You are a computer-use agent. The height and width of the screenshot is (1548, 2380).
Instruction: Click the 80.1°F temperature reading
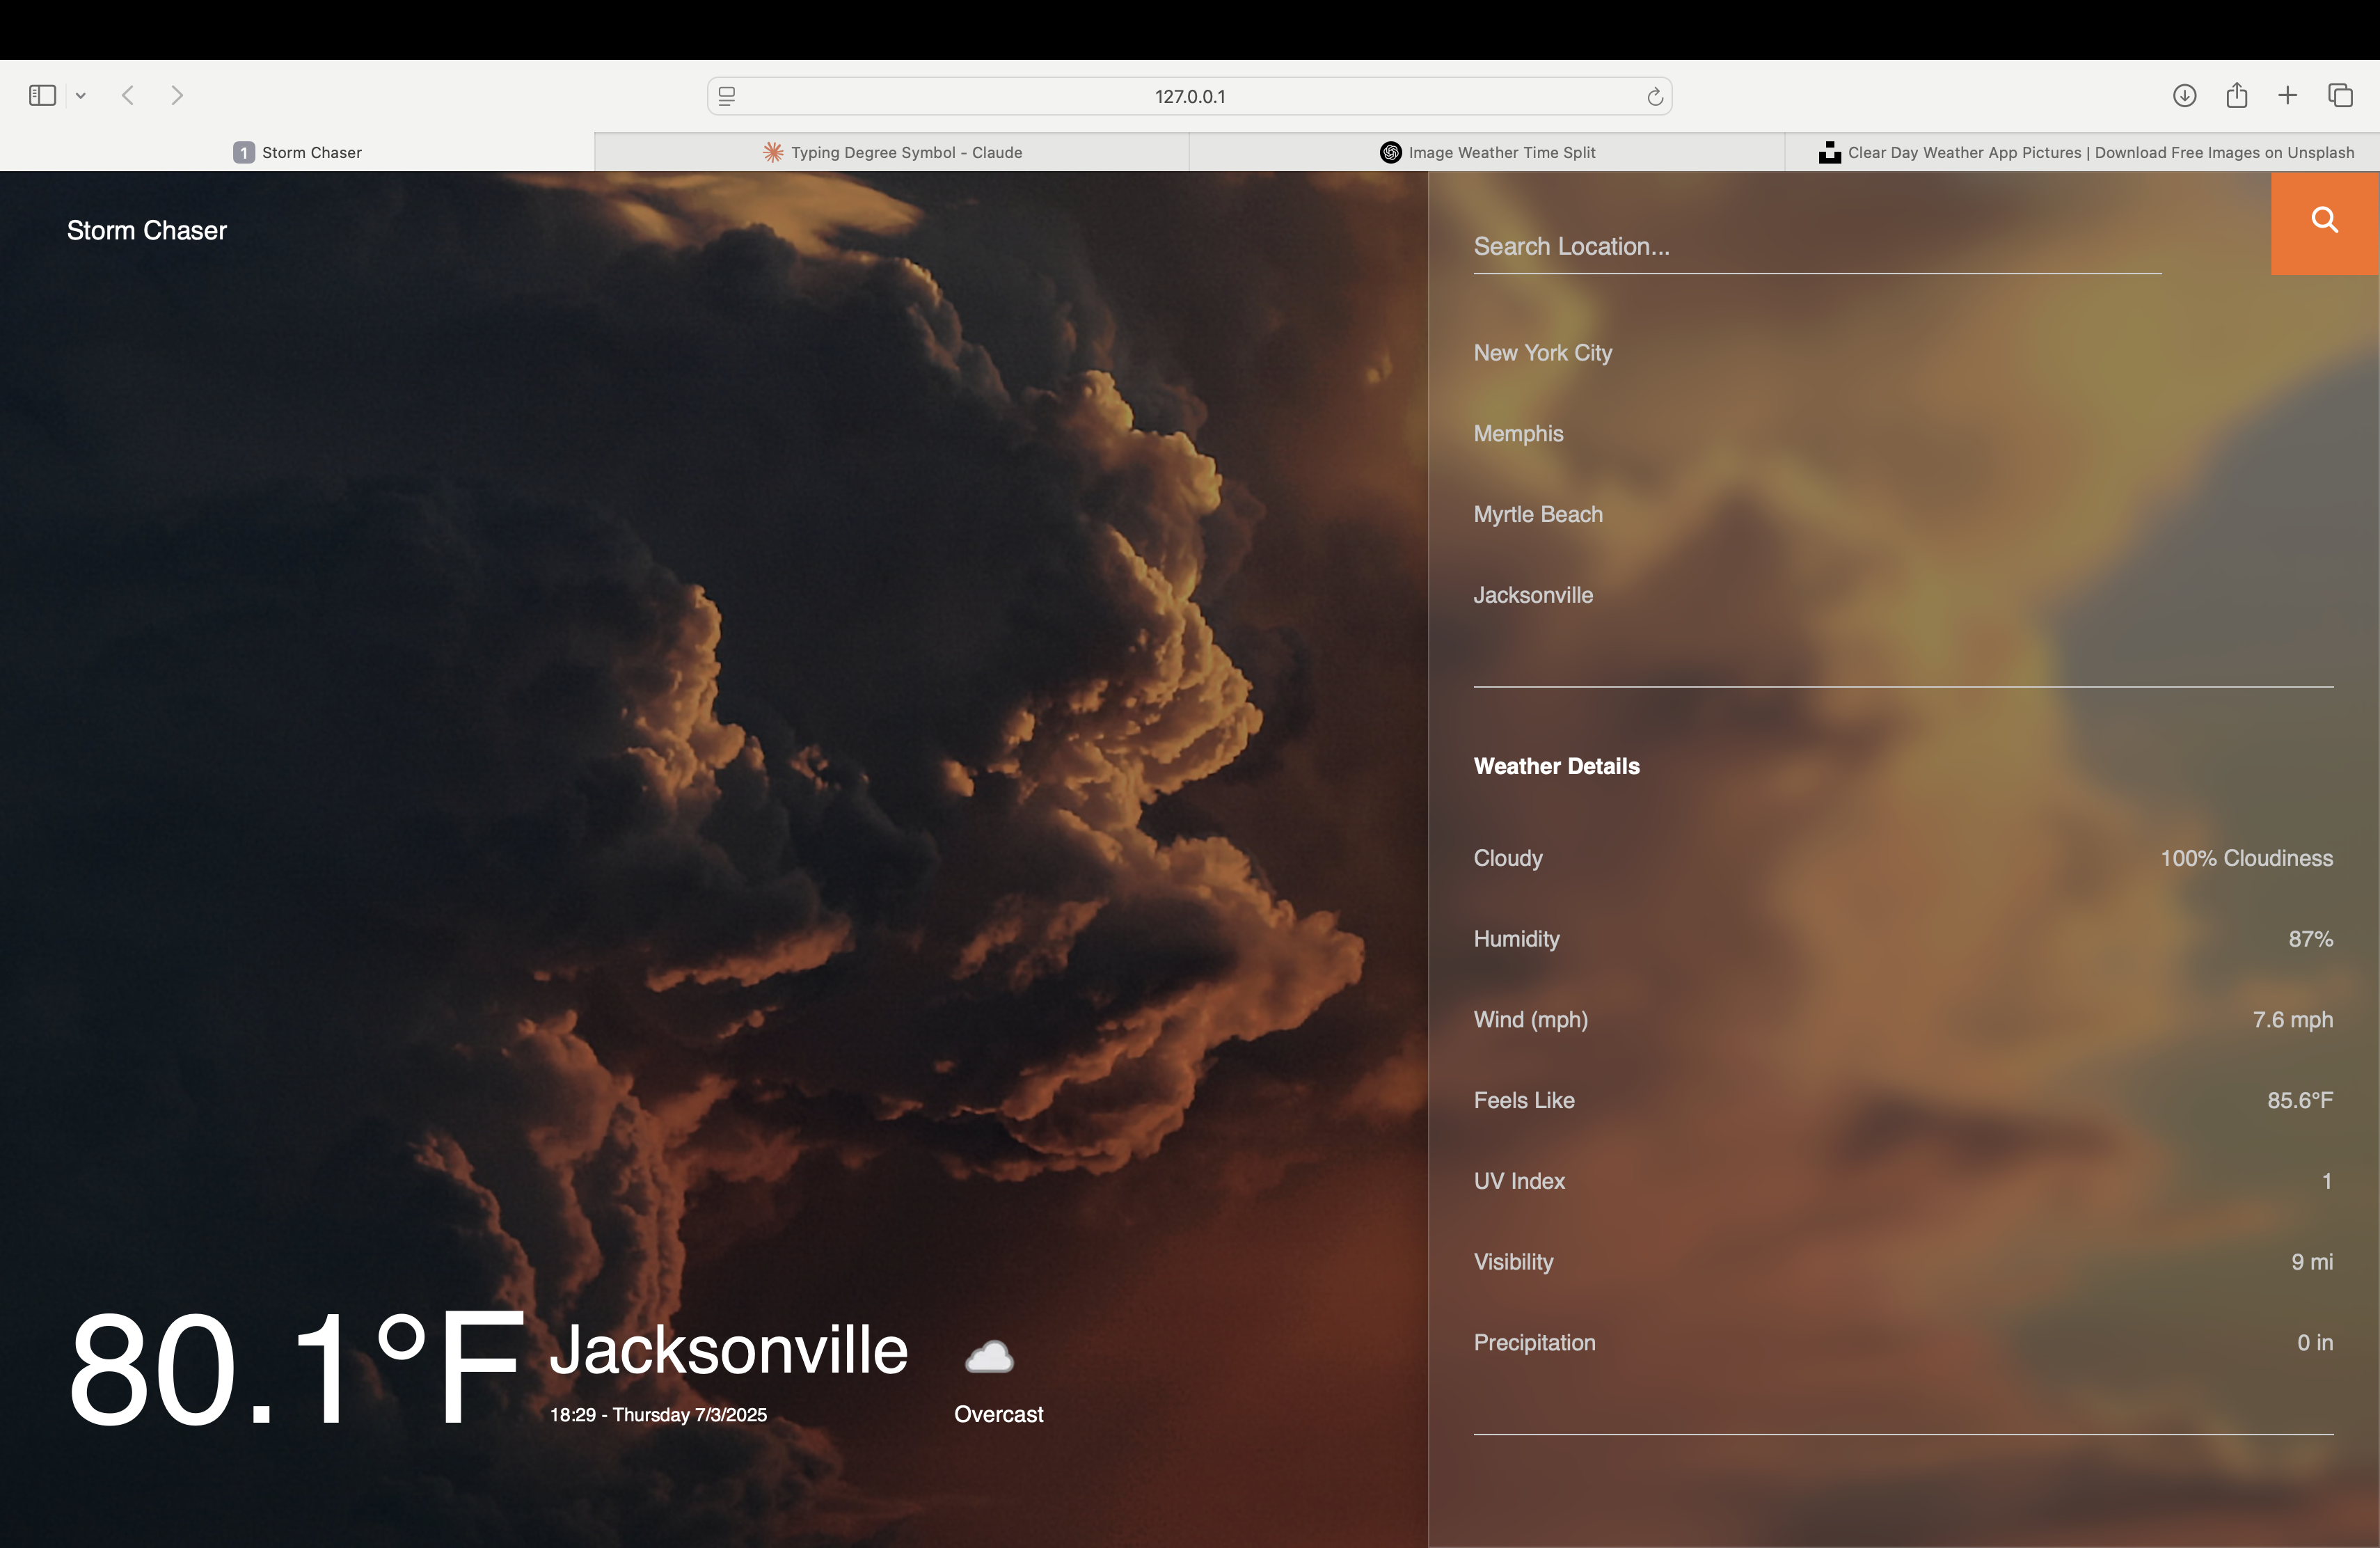296,1367
